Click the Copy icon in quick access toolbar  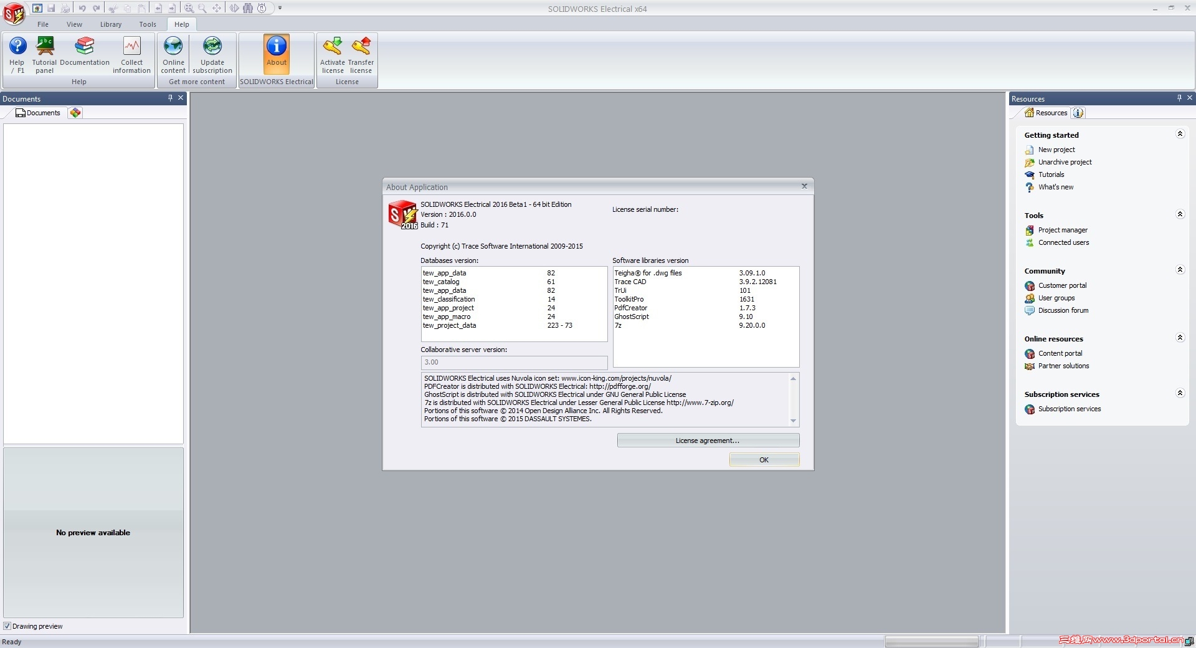point(128,8)
